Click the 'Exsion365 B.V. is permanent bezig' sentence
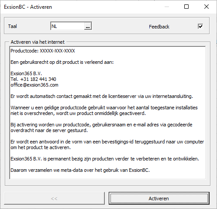This screenshot has width=217, height=209. pos(105,159)
